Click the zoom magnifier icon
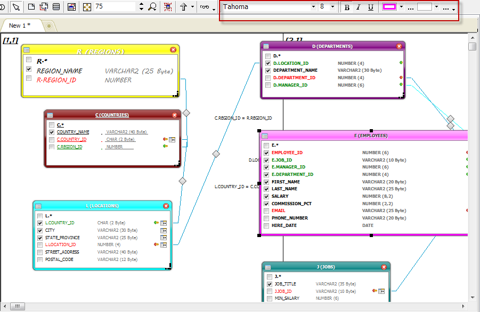 pos(153,7)
